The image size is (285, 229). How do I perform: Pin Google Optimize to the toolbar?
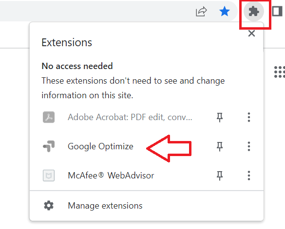pos(220,146)
